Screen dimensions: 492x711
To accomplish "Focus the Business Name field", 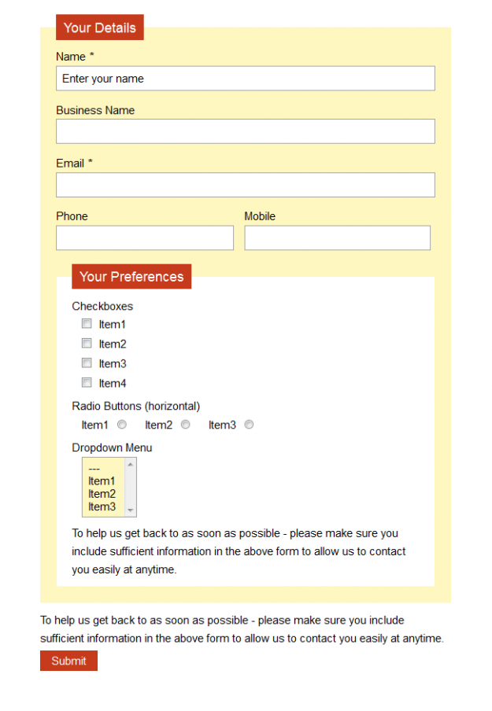I will click(x=245, y=131).
